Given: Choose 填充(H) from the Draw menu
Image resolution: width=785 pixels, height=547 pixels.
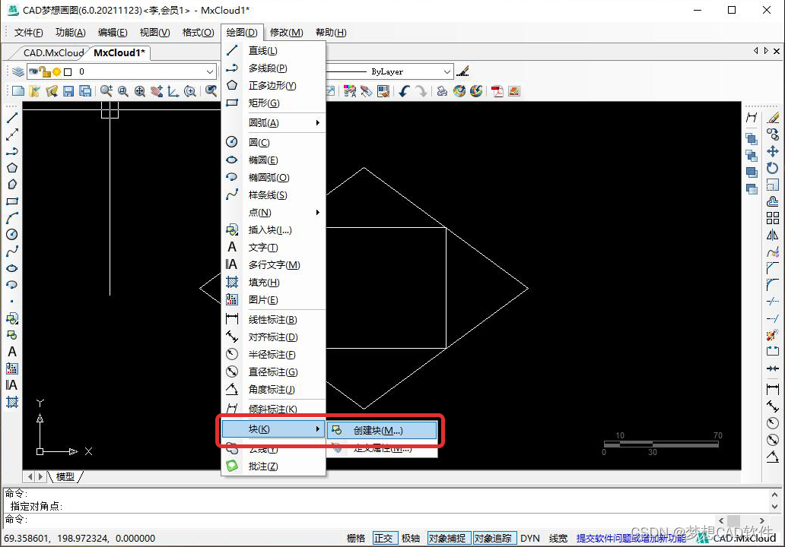Looking at the screenshot, I should [273, 283].
